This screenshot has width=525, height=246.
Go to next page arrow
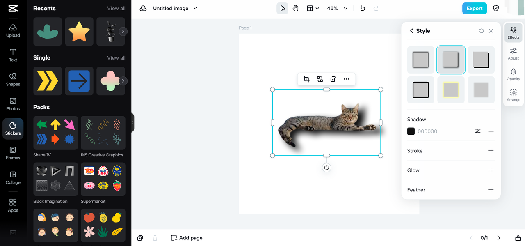click(499, 238)
